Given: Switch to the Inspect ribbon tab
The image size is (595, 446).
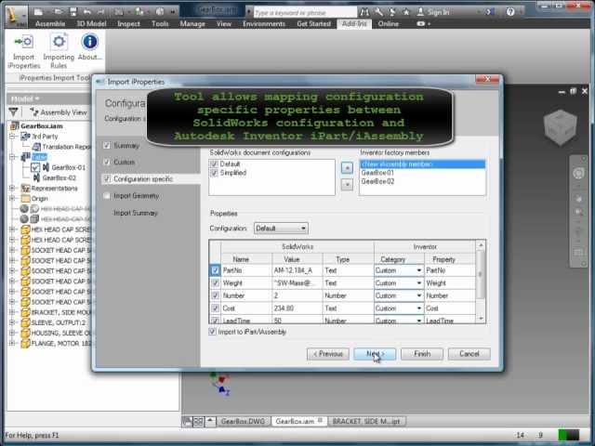Looking at the screenshot, I should click(x=128, y=23).
